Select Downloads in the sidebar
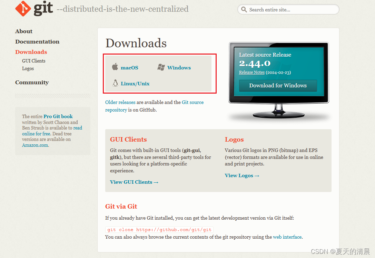Screen dimensions: 375x258 point(31,52)
